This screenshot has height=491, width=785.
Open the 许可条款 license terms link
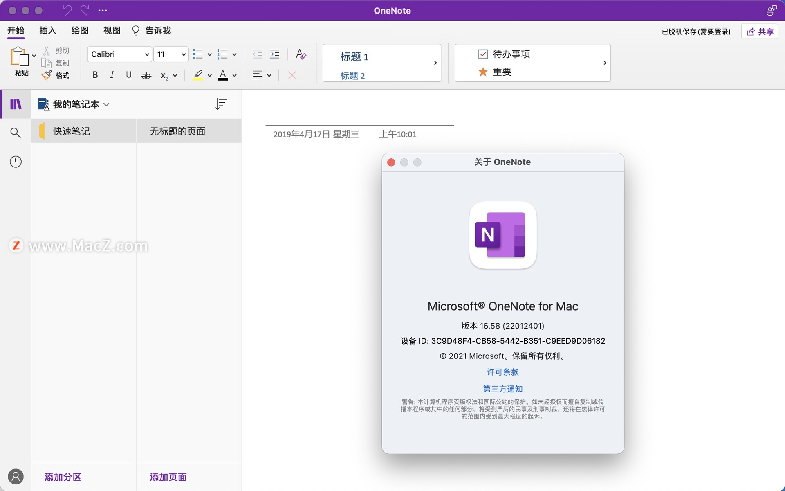tap(503, 372)
